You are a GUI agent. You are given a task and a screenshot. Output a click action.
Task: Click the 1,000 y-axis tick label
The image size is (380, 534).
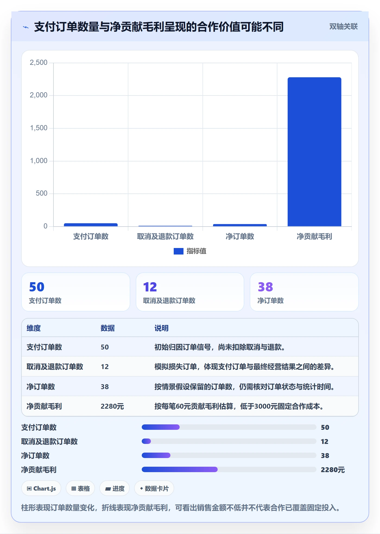tap(39, 161)
